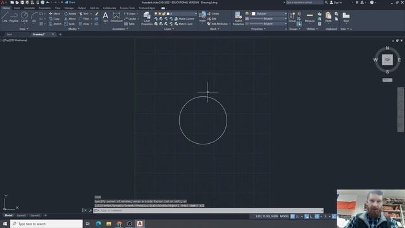Click the Scale tool
The image size is (405, 228).
pos(69,24)
